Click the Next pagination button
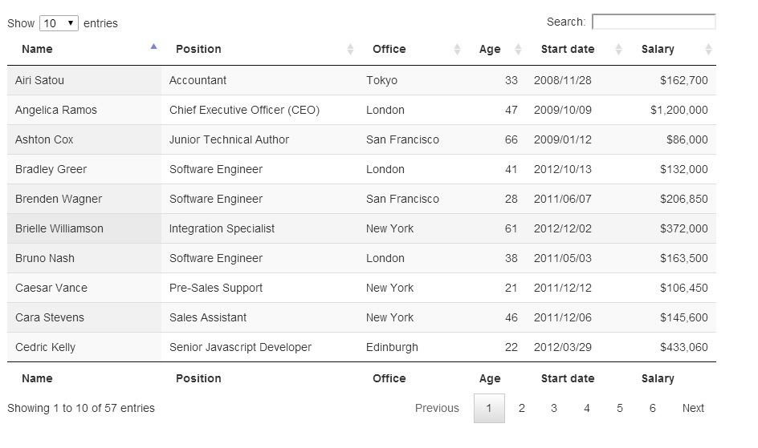This screenshot has height=448, width=758. pyautogui.click(x=693, y=408)
